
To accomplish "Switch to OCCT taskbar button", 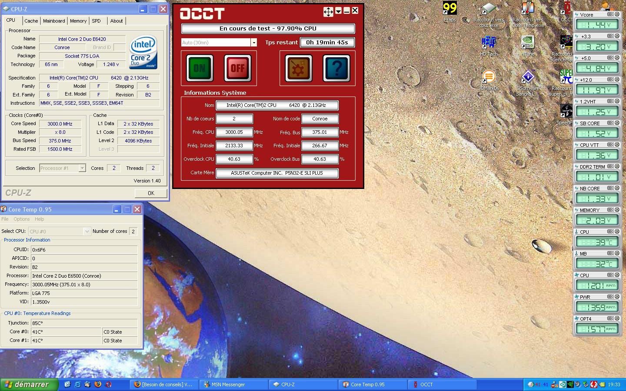I will pos(443,384).
